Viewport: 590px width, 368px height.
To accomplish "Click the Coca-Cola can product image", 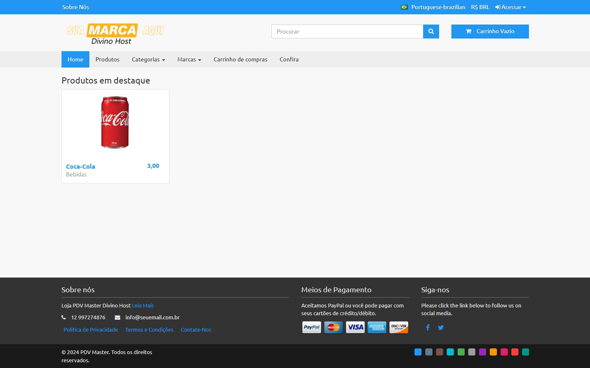I will [x=115, y=122].
